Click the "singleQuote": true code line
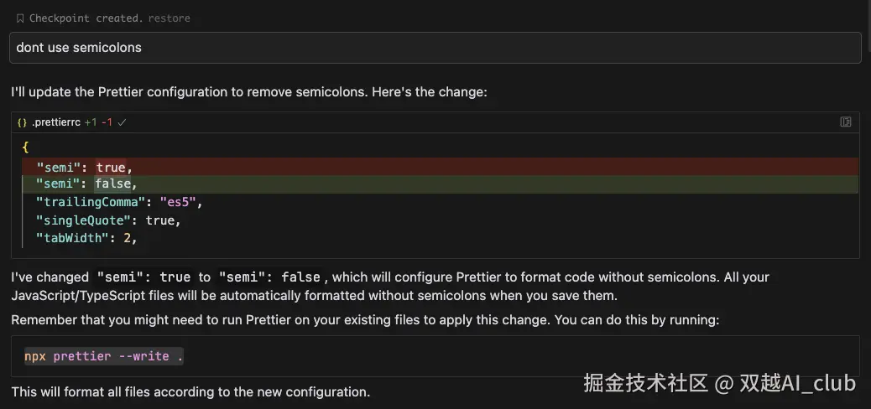871x409 pixels. click(x=109, y=220)
